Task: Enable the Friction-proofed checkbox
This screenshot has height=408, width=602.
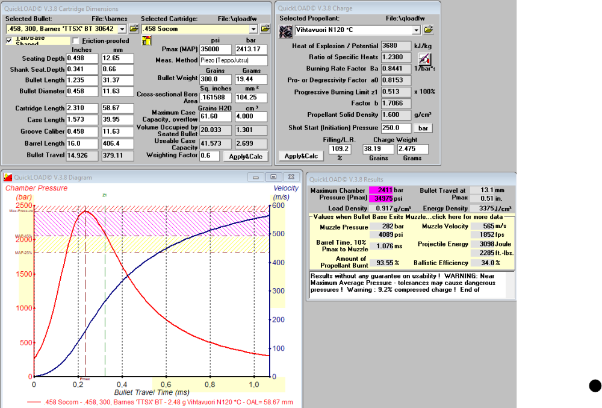Action: click(76, 41)
